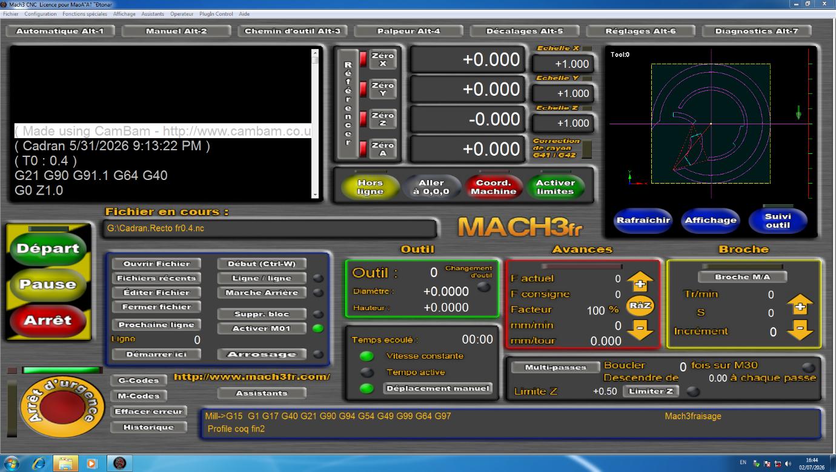
Task: Open Windows Media Player from the taskbar
Action: tap(92, 464)
